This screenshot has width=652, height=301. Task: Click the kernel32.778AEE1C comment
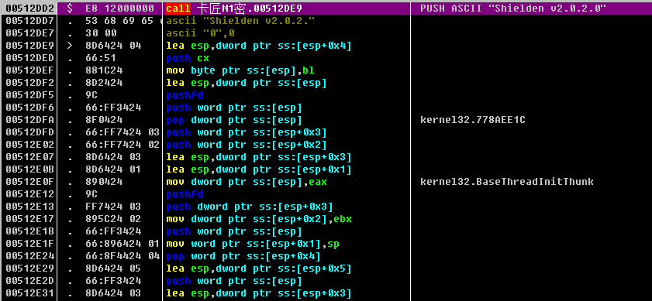tap(473, 120)
